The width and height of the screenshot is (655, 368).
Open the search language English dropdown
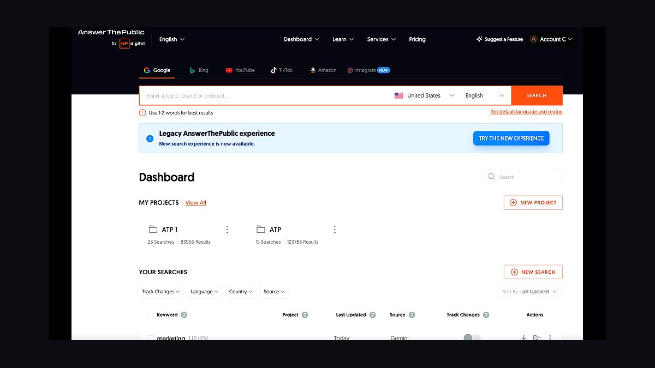[485, 95]
